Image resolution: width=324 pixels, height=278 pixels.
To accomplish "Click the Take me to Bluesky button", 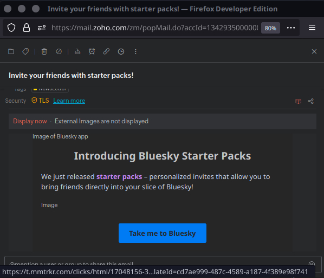I will click(x=163, y=233).
